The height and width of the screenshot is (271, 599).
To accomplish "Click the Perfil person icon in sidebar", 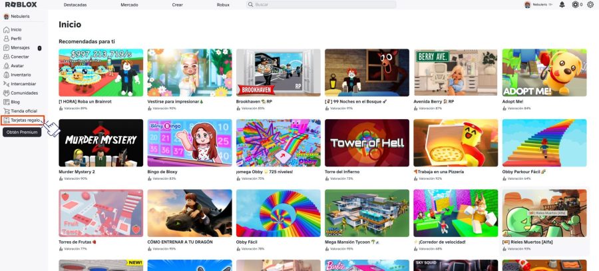I will click(6, 39).
